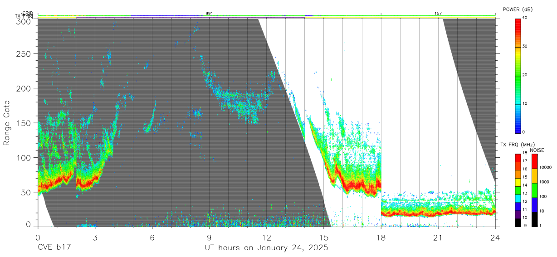
Task: Click the 6 tick on the UT hours axis
Action: tap(152, 237)
